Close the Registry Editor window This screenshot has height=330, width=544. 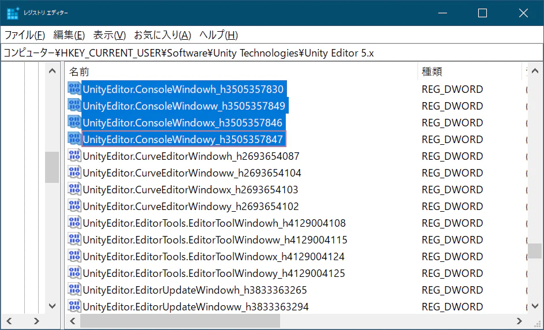point(523,13)
